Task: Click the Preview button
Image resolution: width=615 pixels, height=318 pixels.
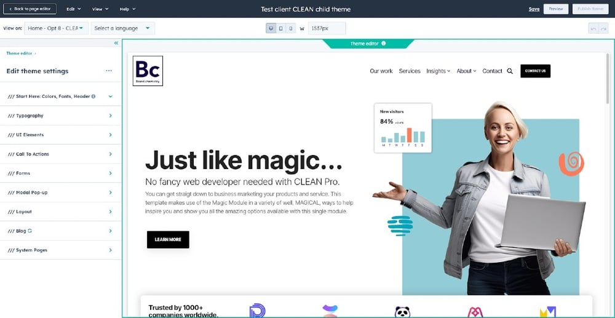Action: 556,9
